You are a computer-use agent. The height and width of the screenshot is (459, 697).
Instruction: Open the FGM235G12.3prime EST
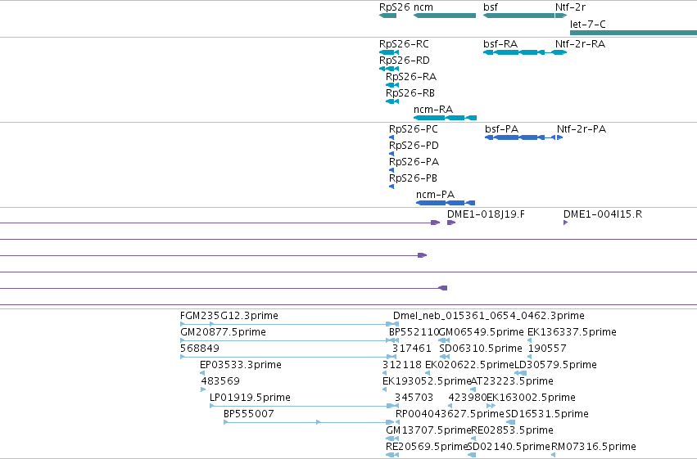click(x=289, y=324)
